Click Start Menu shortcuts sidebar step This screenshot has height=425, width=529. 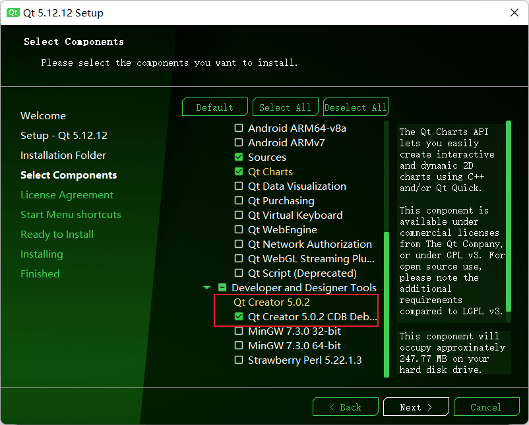(x=71, y=214)
